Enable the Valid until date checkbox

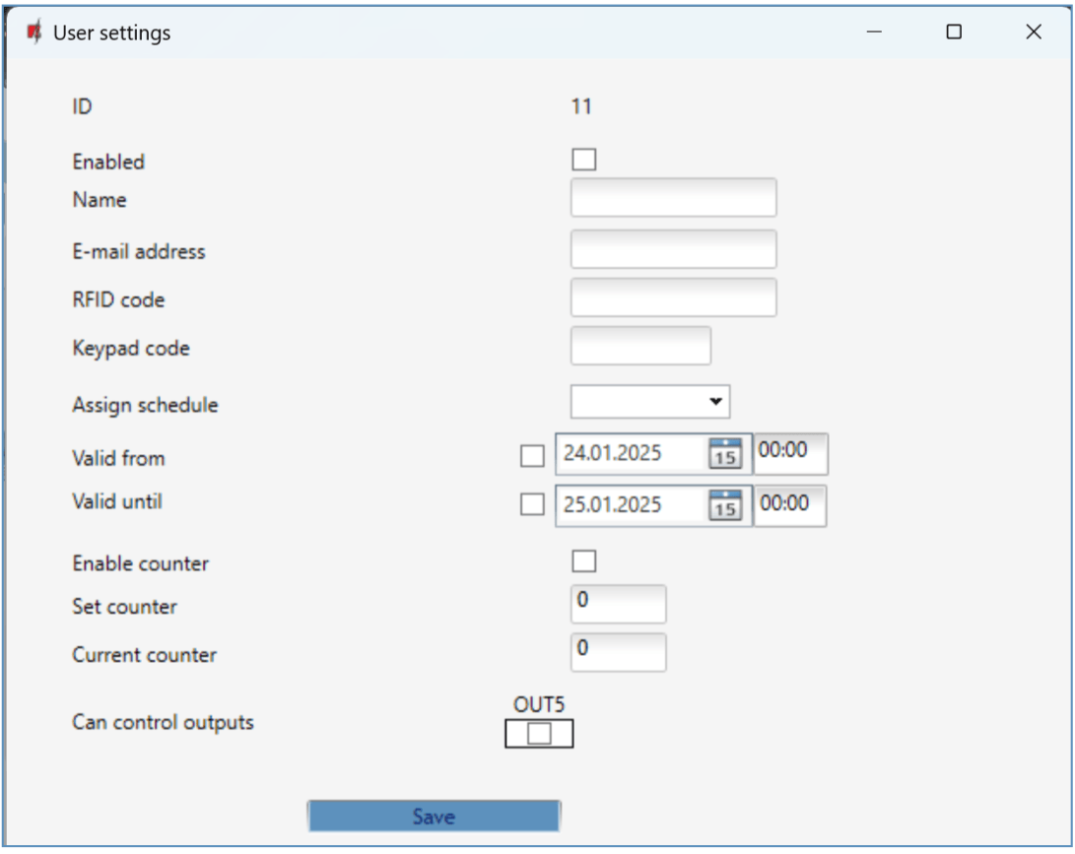click(532, 504)
